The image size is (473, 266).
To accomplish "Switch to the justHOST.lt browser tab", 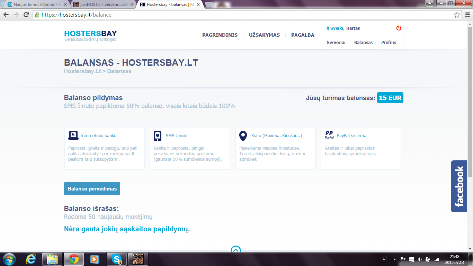I will [104, 5].
